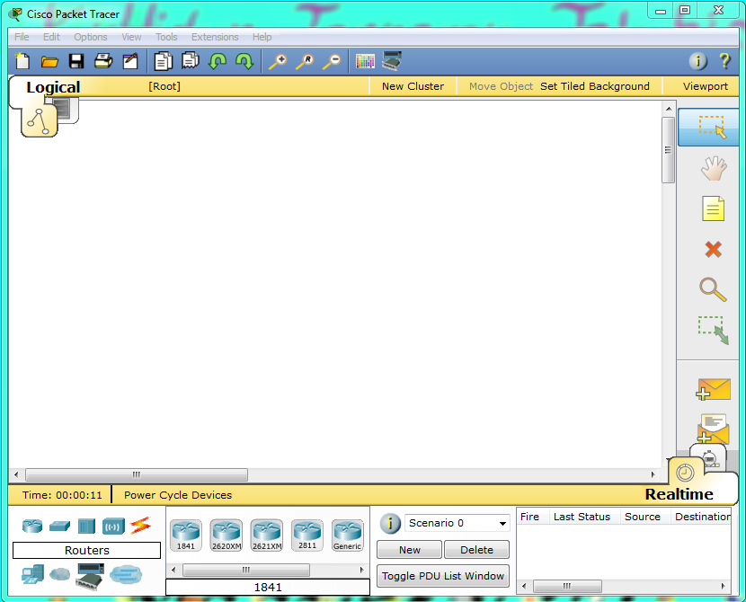Open the Drawing Palette icon
Image resolution: width=746 pixels, height=602 pixels.
click(365, 61)
